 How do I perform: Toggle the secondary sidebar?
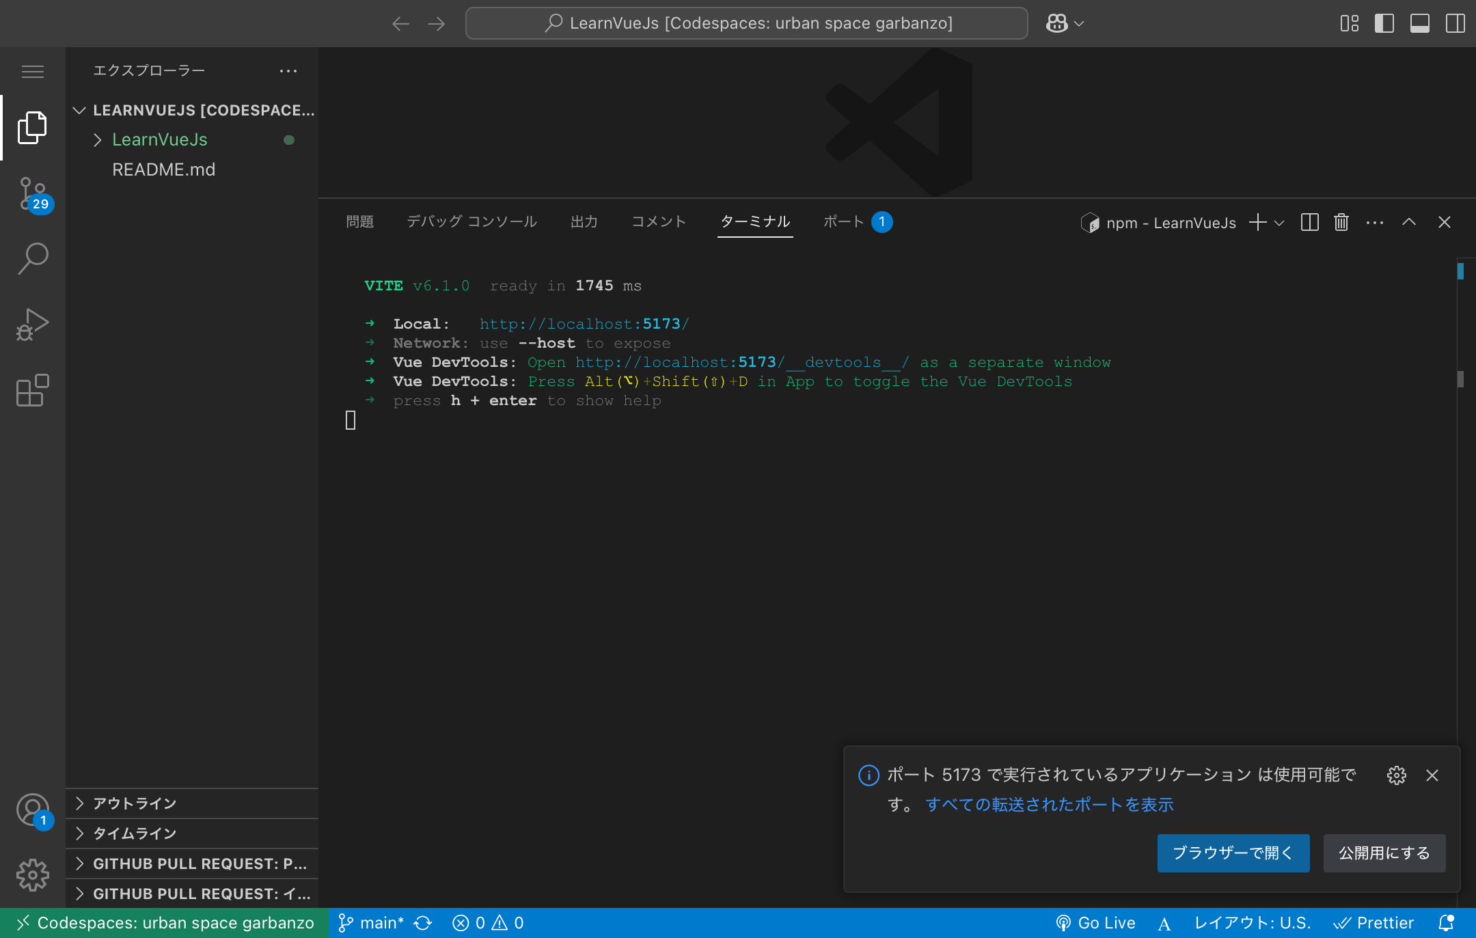[x=1455, y=23]
